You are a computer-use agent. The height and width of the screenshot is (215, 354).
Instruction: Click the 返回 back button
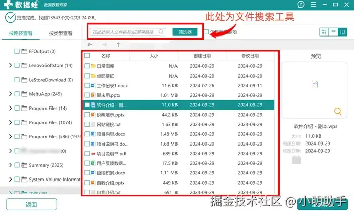[x=31, y=204]
